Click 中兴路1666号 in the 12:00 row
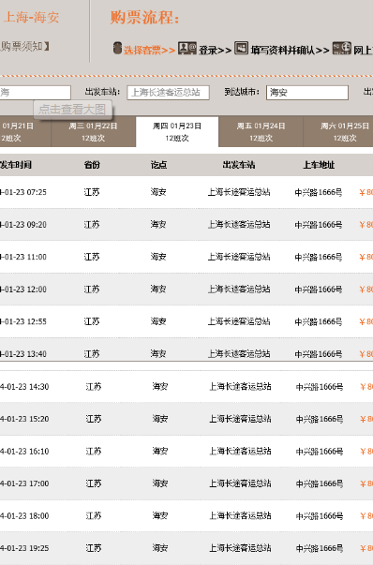The image size is (373, 565). click(319, 290)
